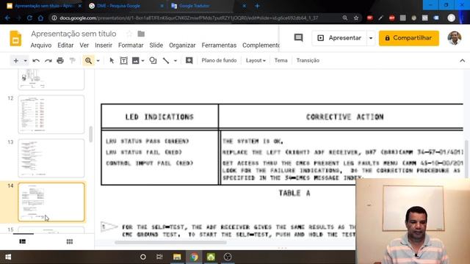Open the move-to-folder icon

point(141,34)
